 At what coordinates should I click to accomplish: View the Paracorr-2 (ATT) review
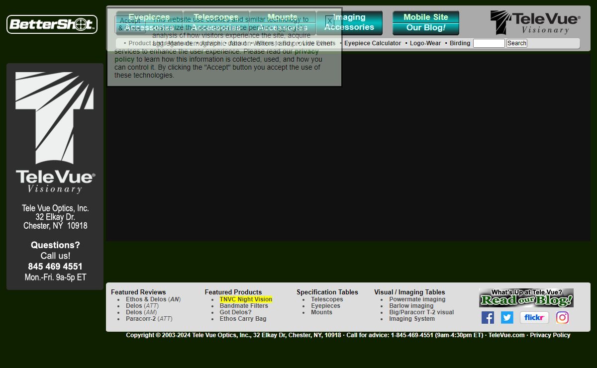point(149,319)
